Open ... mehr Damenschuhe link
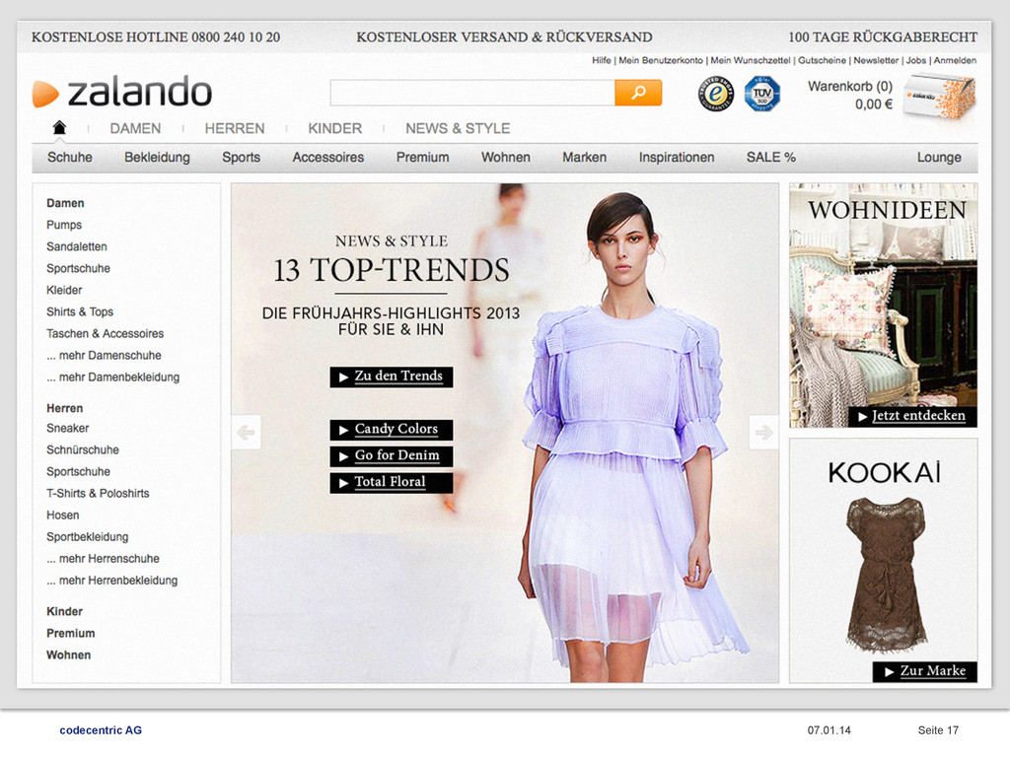Screen dimensions: 1010x757 pos(104,355)
